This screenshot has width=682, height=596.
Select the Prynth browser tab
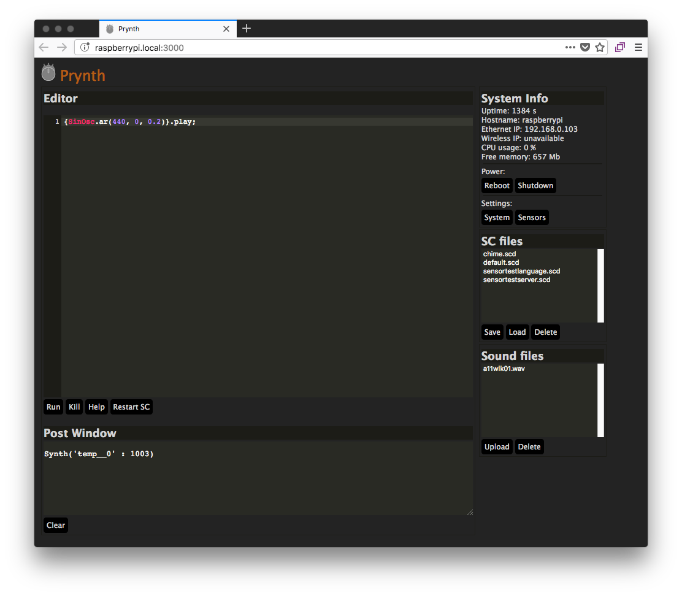tap(168, 29)
